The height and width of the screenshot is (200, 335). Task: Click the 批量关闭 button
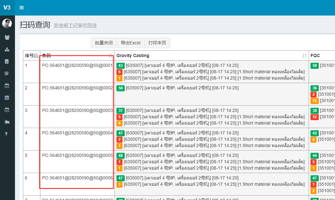[104, 43]
